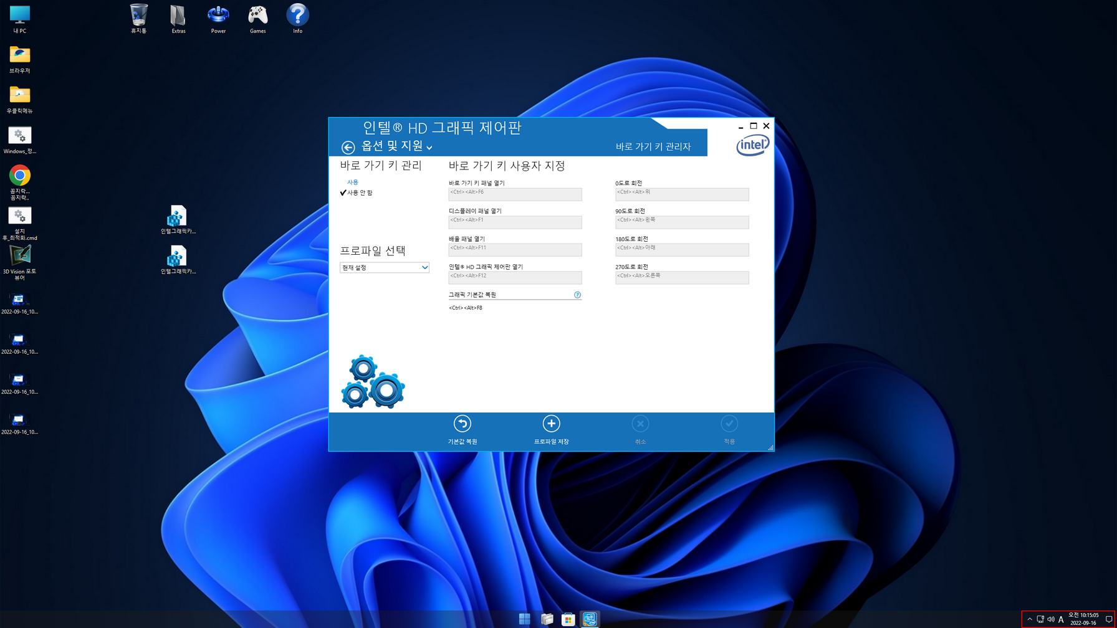The width and height of the screenshot is (1117, 628).
Task: Select the third 2022-09-16_10 screenshot file
Action: click(20, 383)
